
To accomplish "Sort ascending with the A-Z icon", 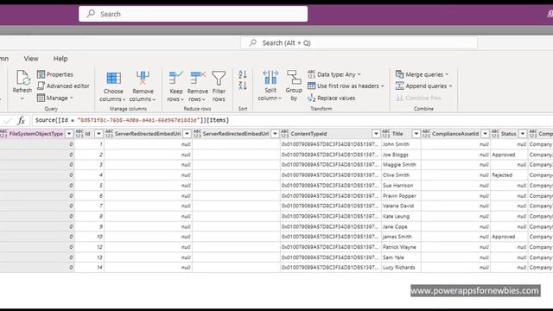I will tap(243, 74).
